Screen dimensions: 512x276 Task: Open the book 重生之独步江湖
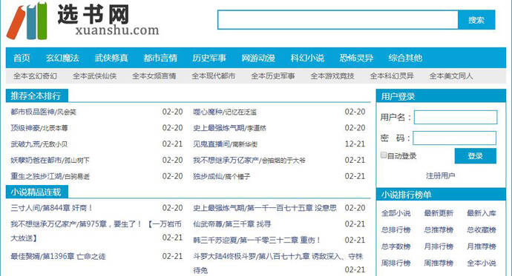(x=36, y=176)
